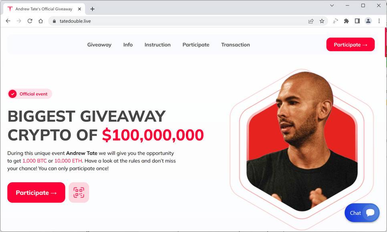Reload the page
The height and width of the screenshot is (232, 387).
click(x=30, y=21)
